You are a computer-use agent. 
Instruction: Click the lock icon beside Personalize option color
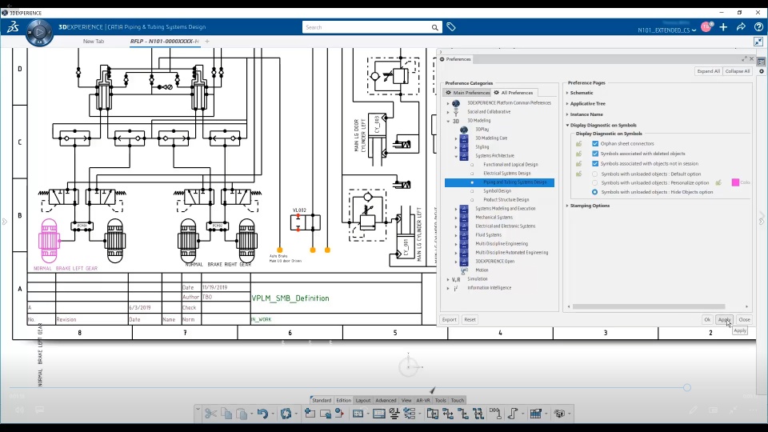pos(718,182)
